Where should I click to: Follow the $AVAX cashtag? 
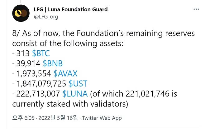[x=65, y=73]
